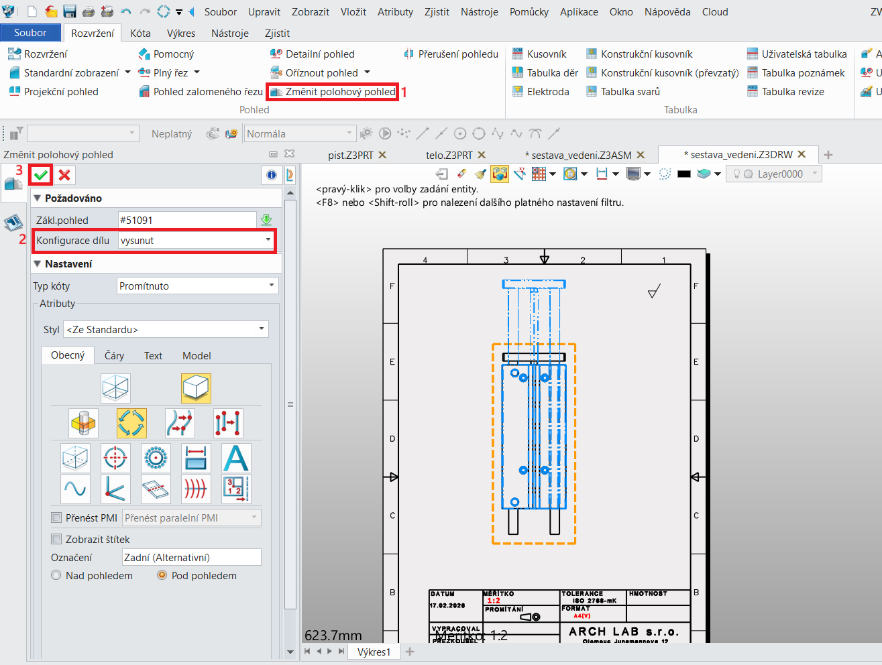Click the Označení text field

click(191, 557)
